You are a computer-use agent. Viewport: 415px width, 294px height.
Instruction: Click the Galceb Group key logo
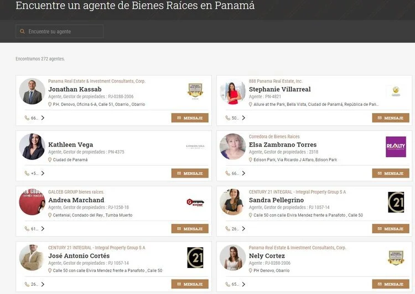pyautogui.click(x=195, y=202)
